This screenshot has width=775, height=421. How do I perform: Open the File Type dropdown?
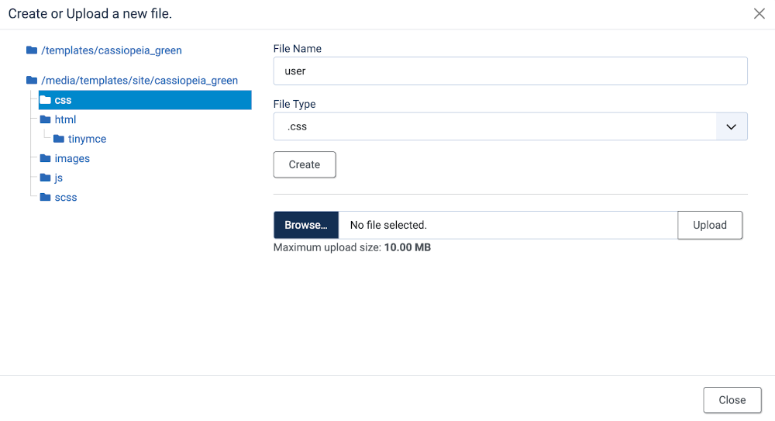point(496,126)
